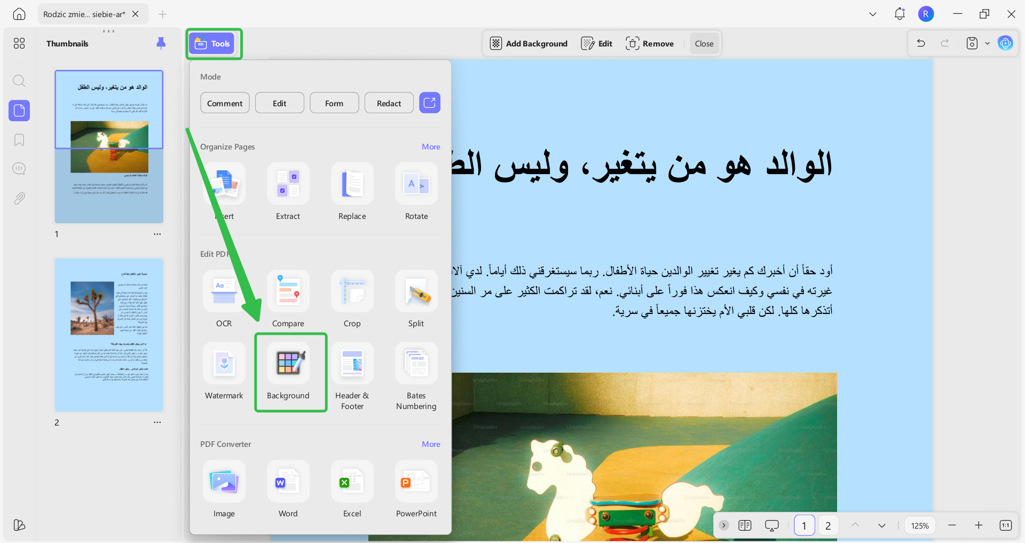
Task: Open the AI assistant icon
Action: tap(1005, 43)
